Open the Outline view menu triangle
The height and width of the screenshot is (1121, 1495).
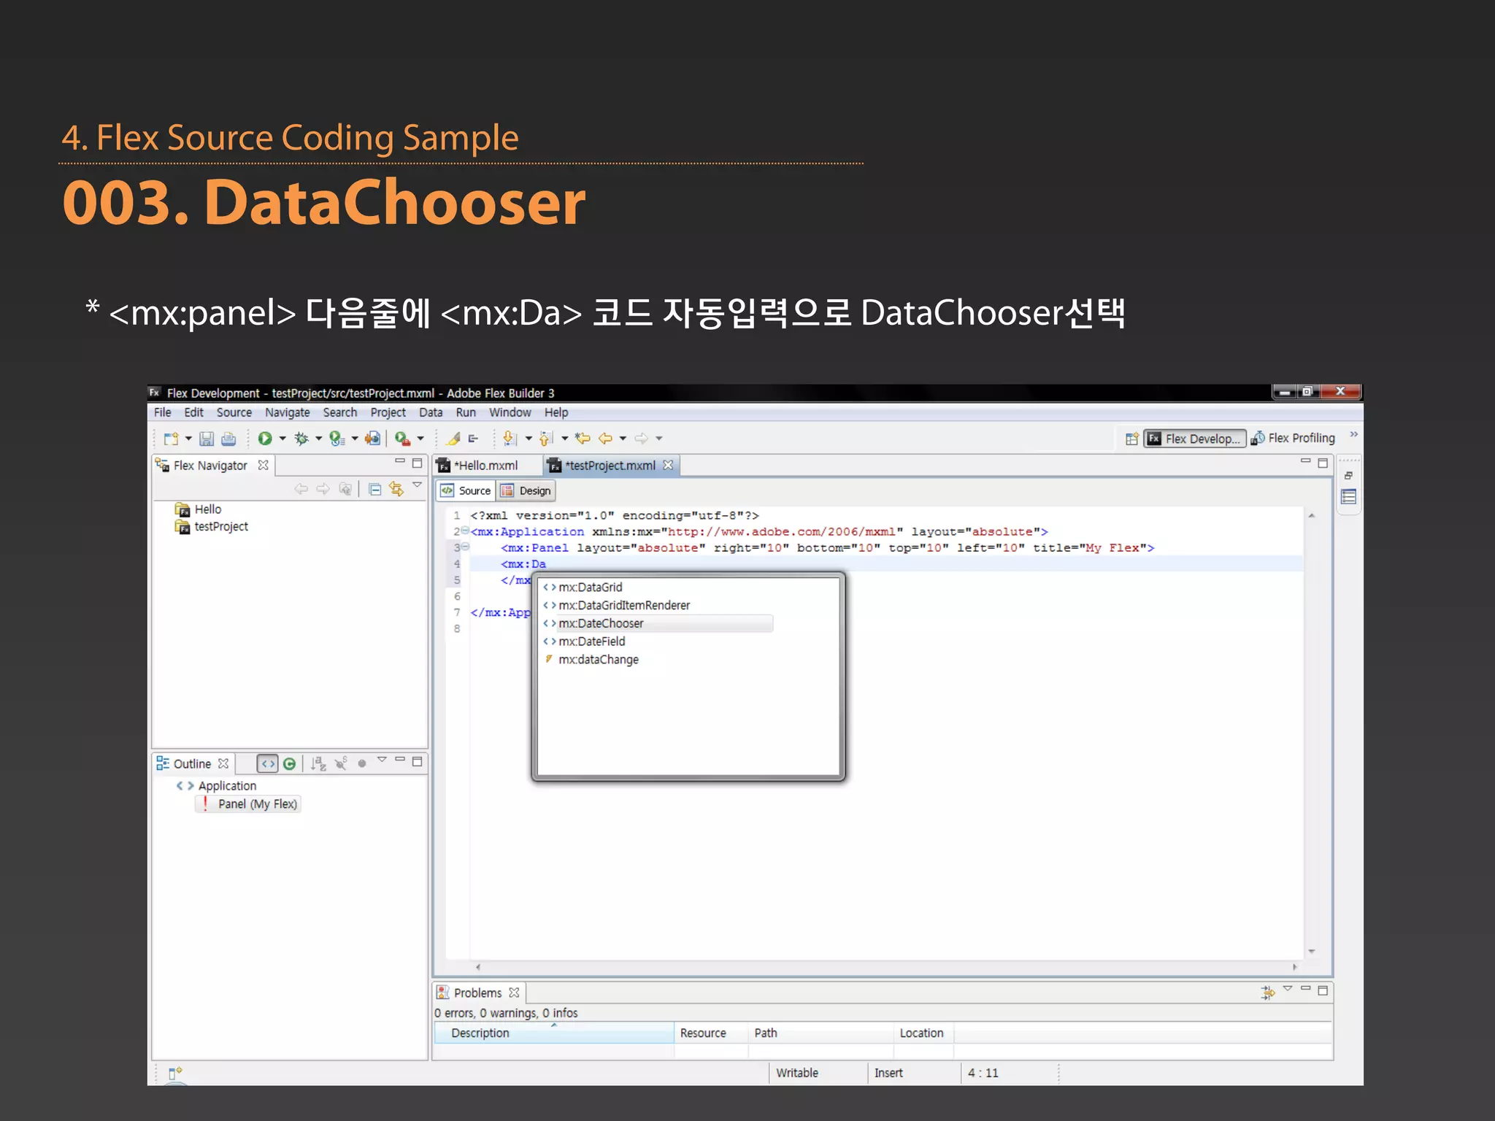click(382, 760)
